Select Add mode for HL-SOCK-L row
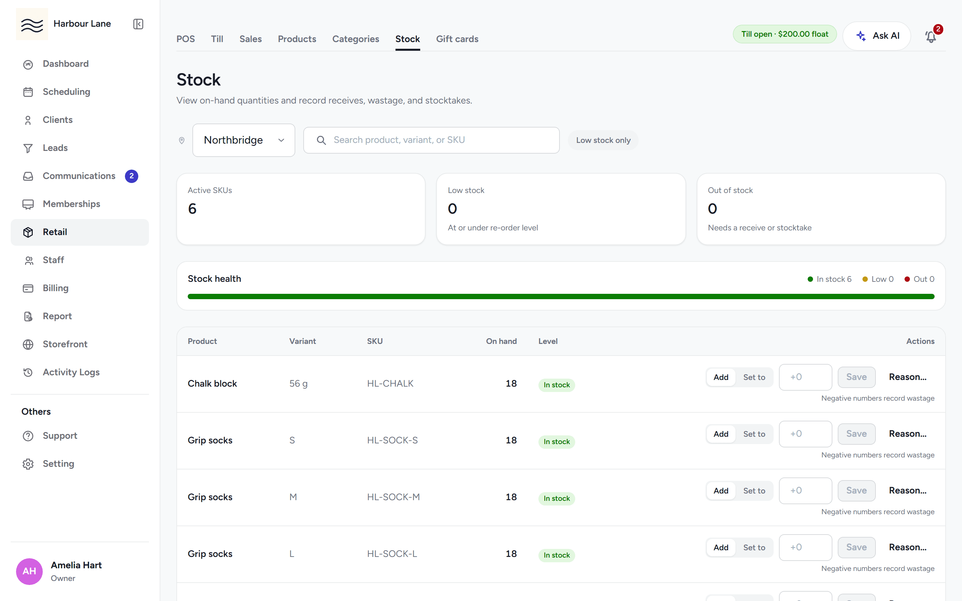 721,548
